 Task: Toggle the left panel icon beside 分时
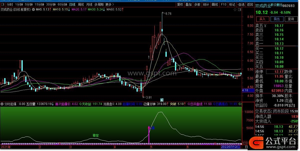(x=3, y=4)
